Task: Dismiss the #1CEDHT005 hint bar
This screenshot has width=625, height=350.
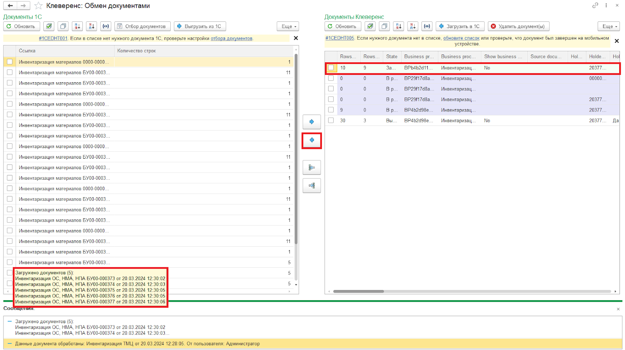Action: tap(617, 41)
